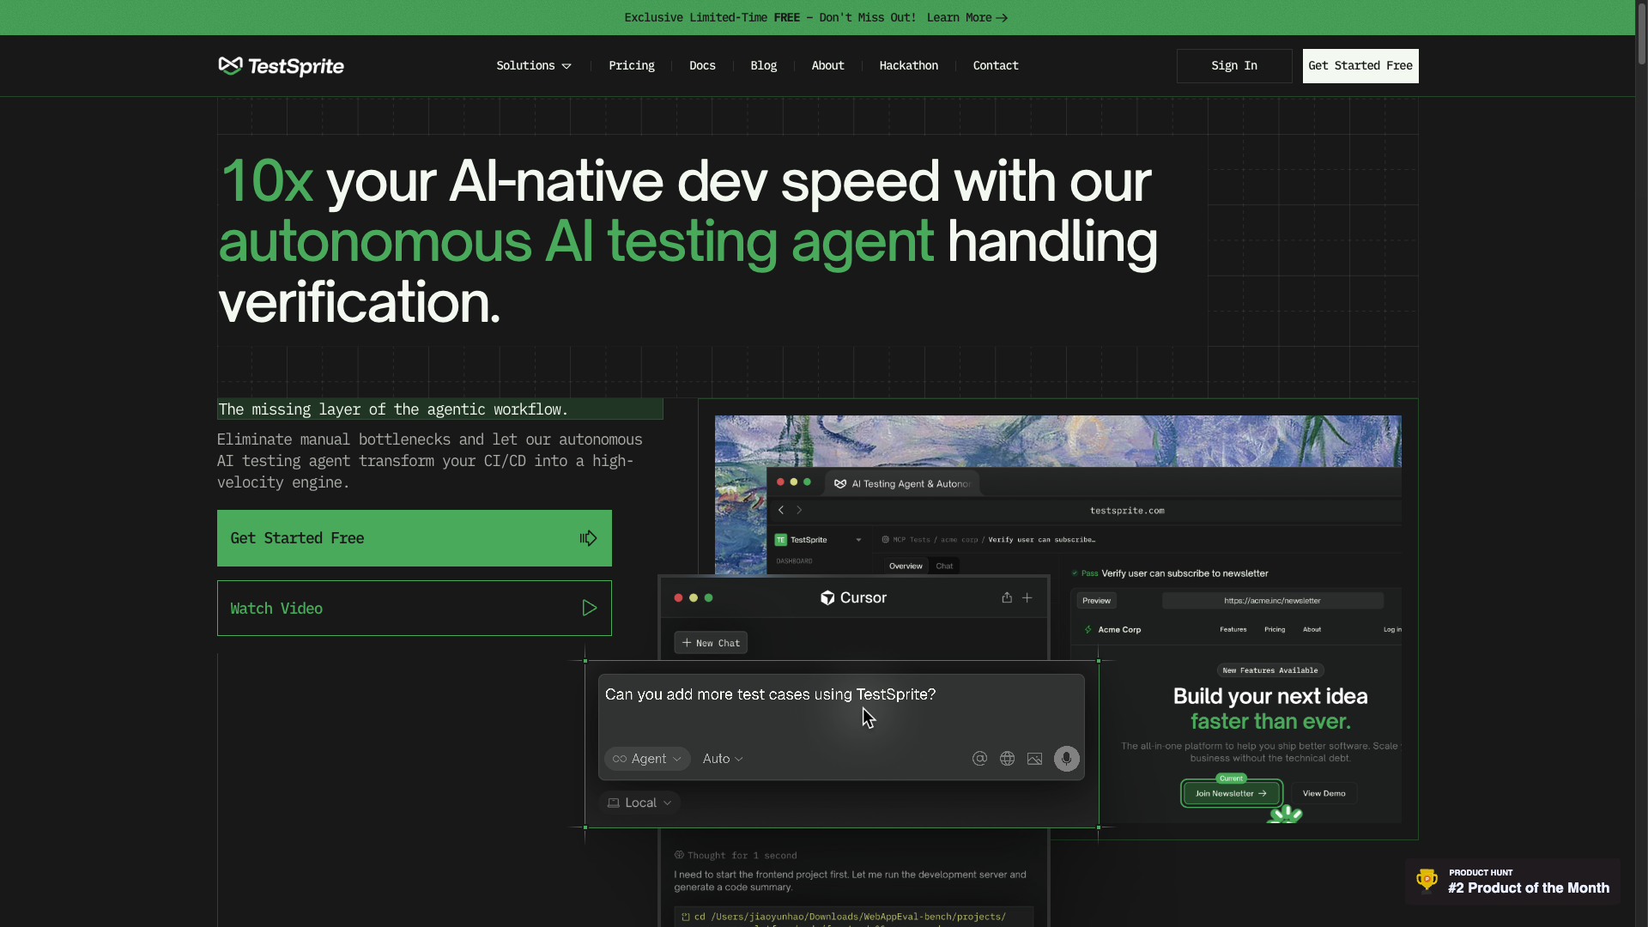Open the Pricing nav item

tap(632, 66)
